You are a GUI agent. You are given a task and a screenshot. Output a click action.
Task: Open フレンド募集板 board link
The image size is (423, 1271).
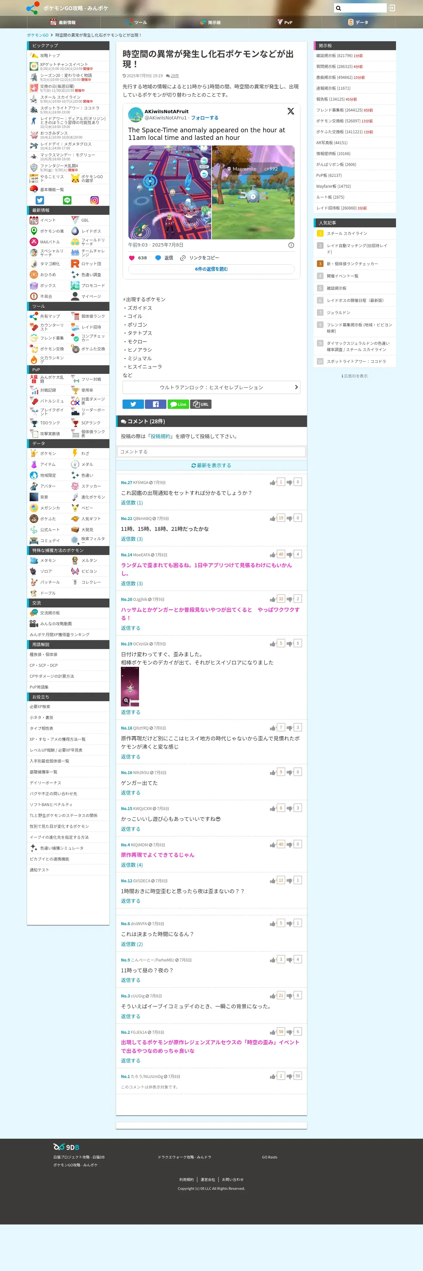point(354,110)
